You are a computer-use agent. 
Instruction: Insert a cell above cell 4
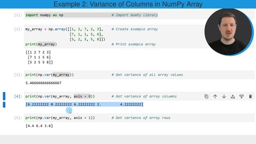(233, 96)
